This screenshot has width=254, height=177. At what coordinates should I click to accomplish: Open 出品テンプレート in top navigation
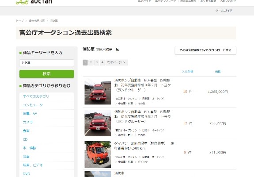click(x=166, y=1)
